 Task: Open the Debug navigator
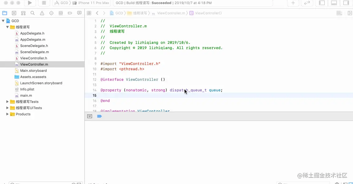point(60,13)
